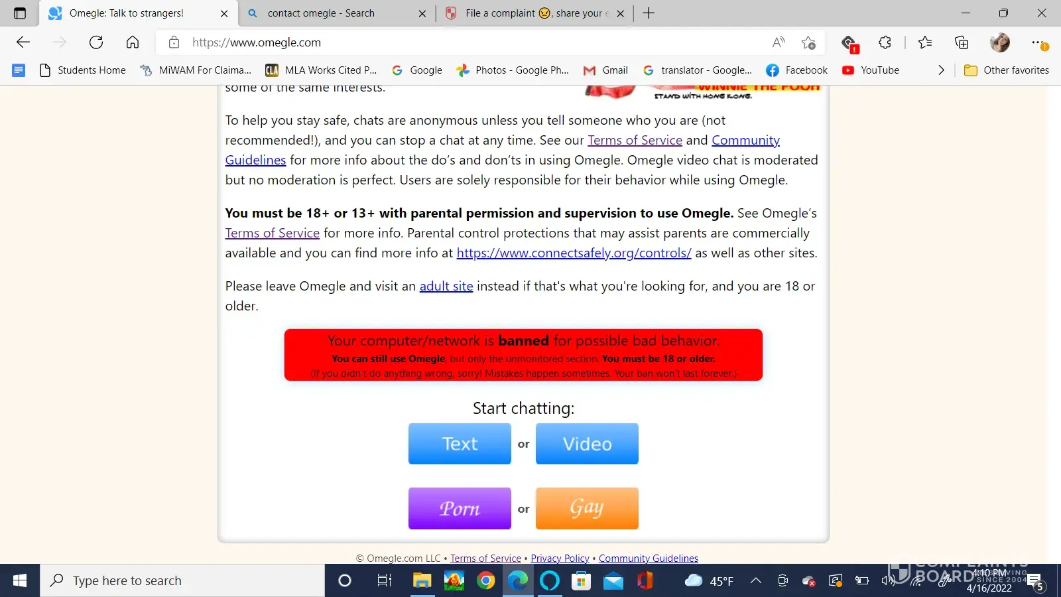Go back to the previous page

[x=23, y=42]
